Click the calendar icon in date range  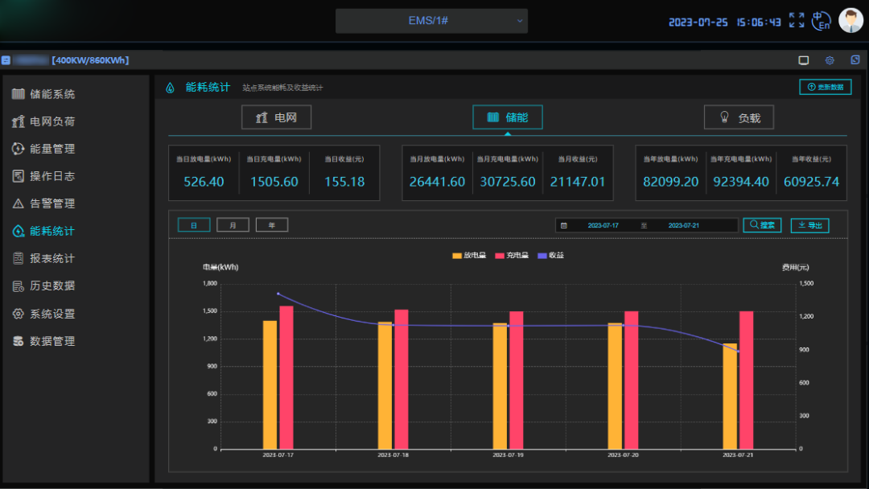point(564,226)
